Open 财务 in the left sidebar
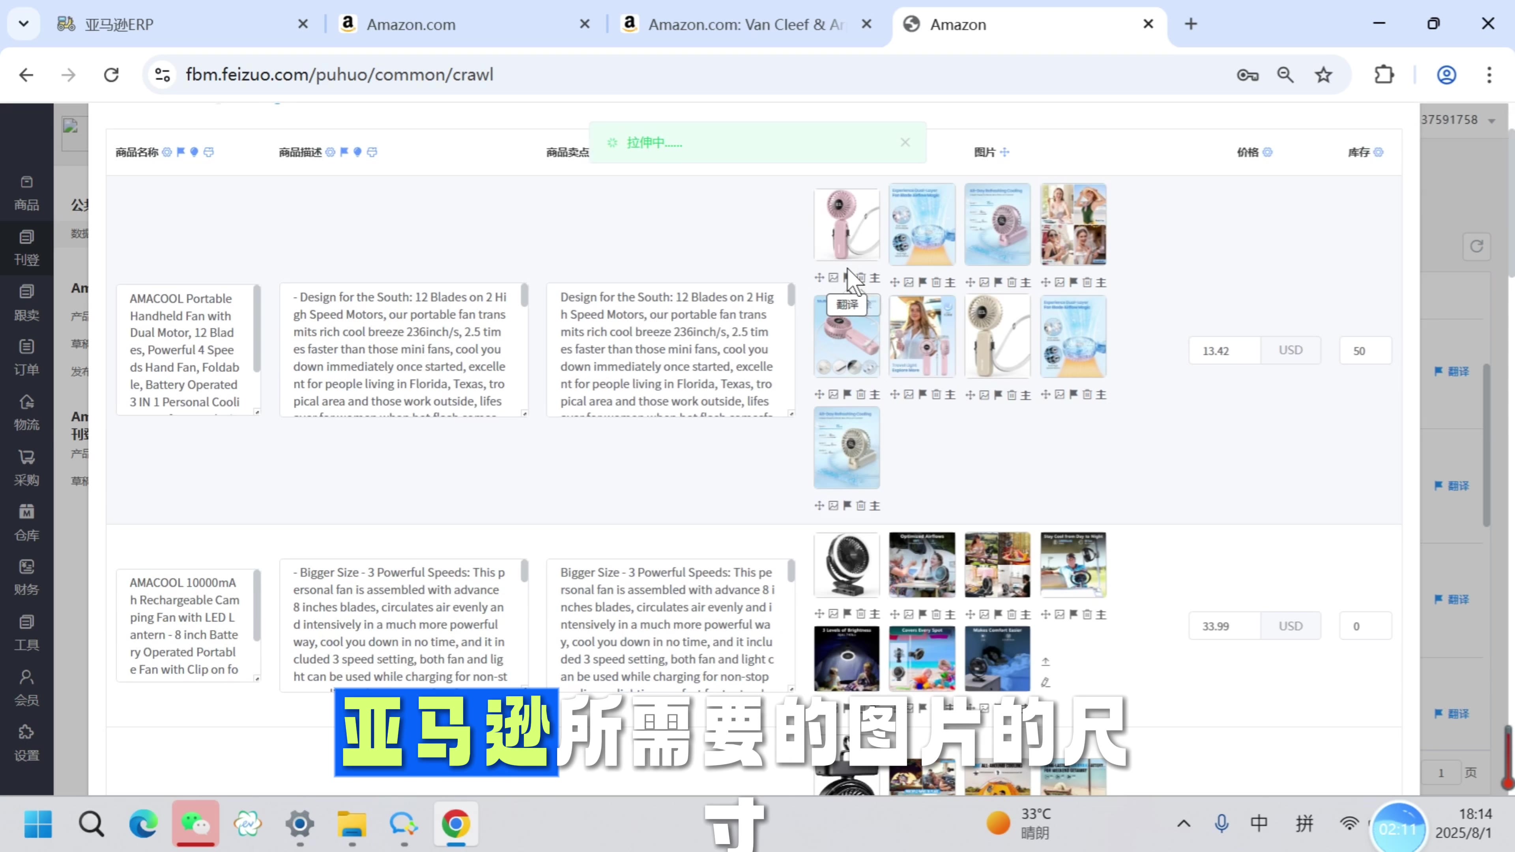The height and width of the screenshot is (852, 1515). (x=26, y=578)
